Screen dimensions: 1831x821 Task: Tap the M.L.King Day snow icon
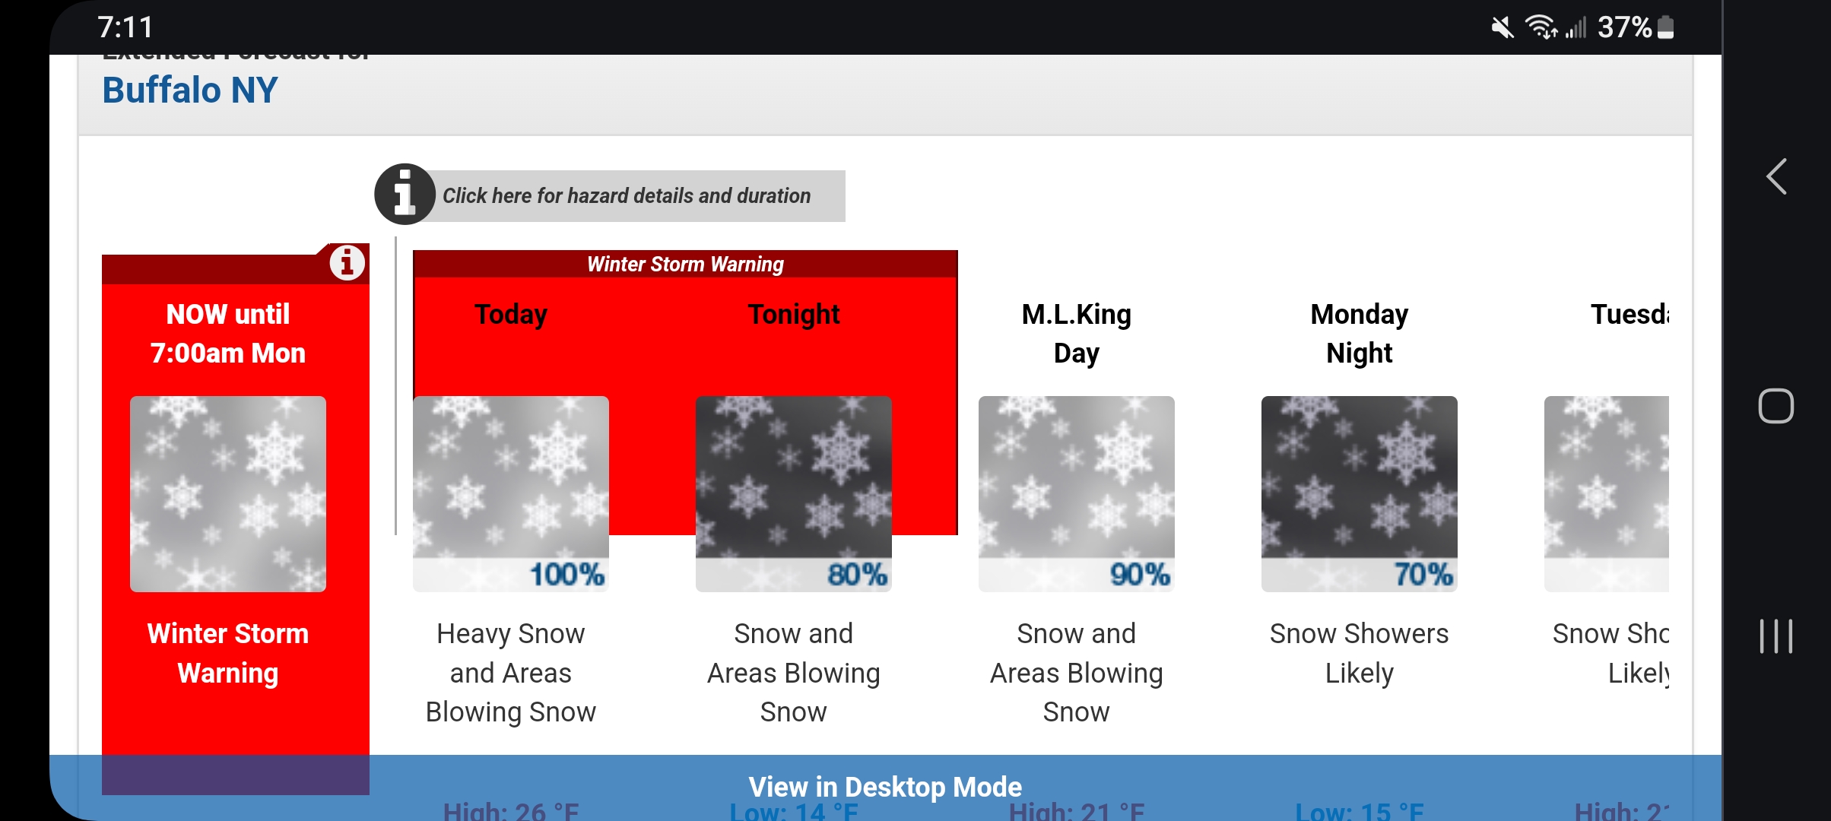click(x=1077, y=494)
